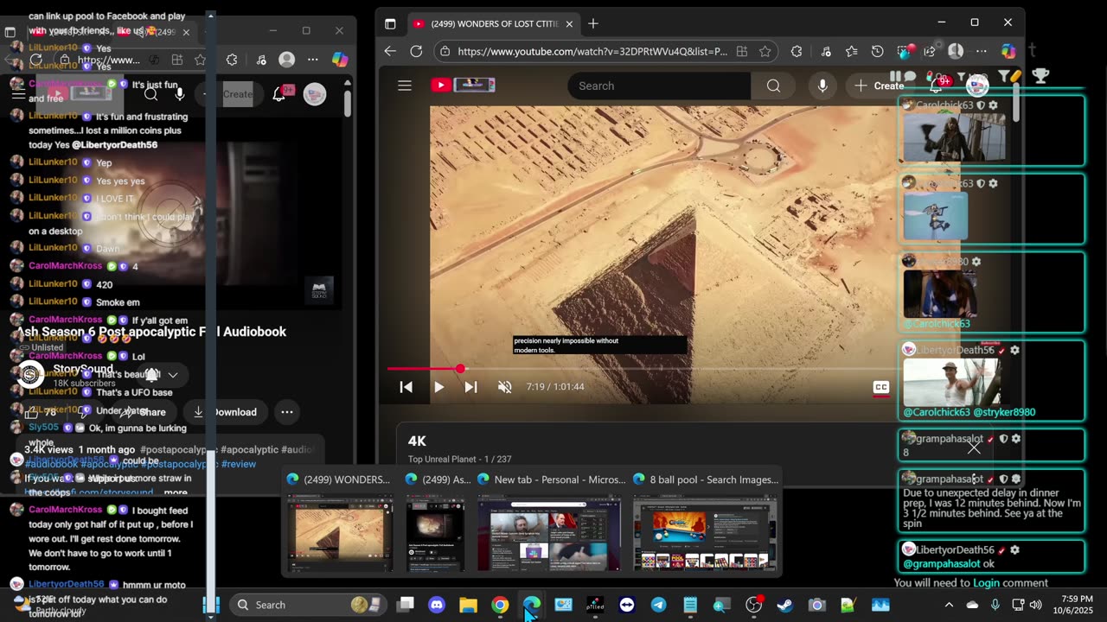This screenshot has width=1107, height=622.
Task: Go to the previous video in playlist
Action: (406, 387)
